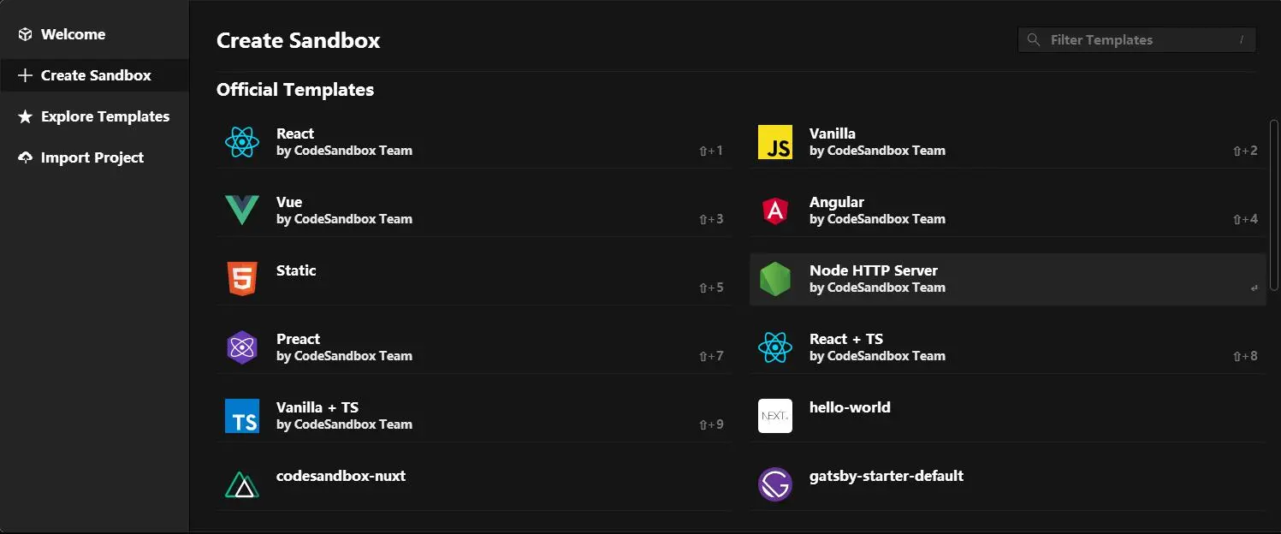Select the purple Gatsby logo icon
Viewport: 1281px width, 534px height.
point(775,484)
